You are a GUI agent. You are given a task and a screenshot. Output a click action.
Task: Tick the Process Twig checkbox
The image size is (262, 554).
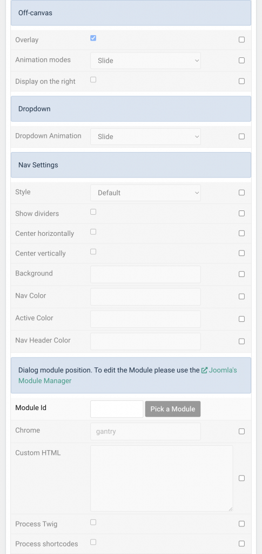pos(93,522)
